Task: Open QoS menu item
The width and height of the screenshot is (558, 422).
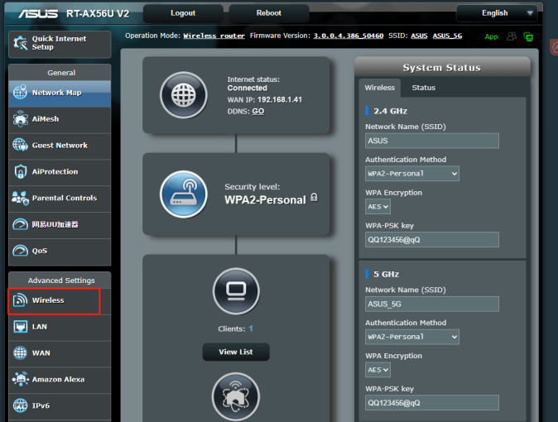Action: (60, 251)
